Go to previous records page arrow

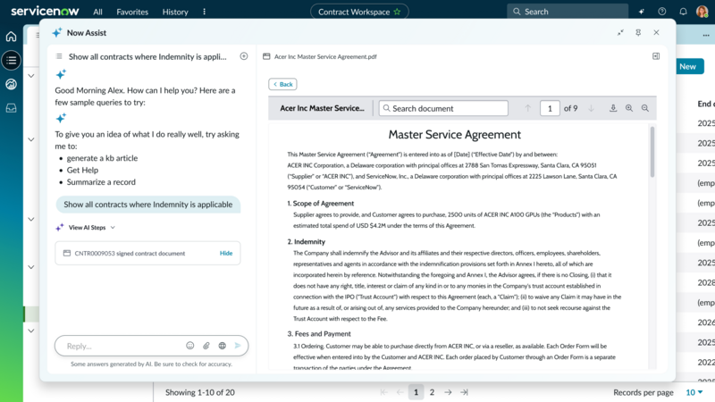click(400, 392)
